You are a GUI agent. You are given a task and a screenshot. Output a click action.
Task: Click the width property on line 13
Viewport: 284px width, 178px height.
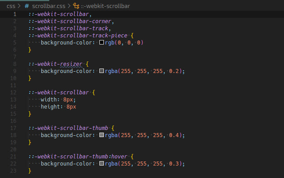(x=49, y=100)
